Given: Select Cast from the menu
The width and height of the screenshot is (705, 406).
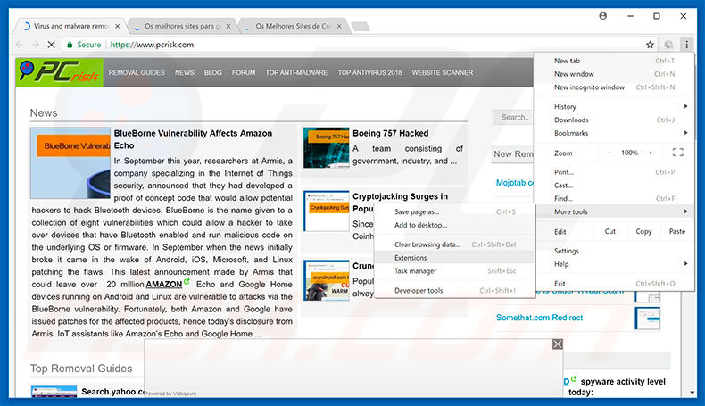Looking at the screenshot, I should click(x=614, y=186).
